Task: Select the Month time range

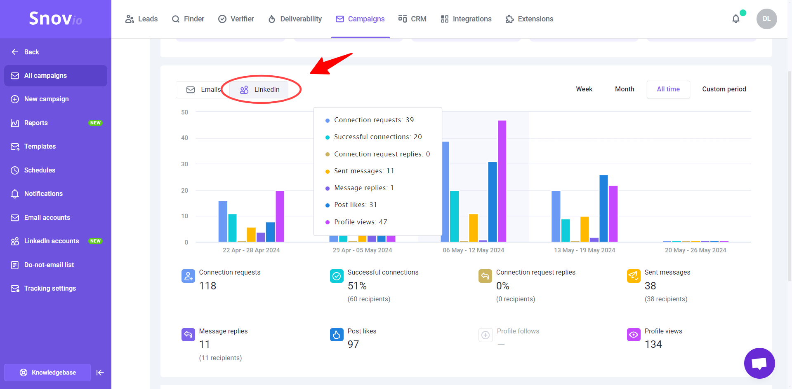Action: click(625, 89)
